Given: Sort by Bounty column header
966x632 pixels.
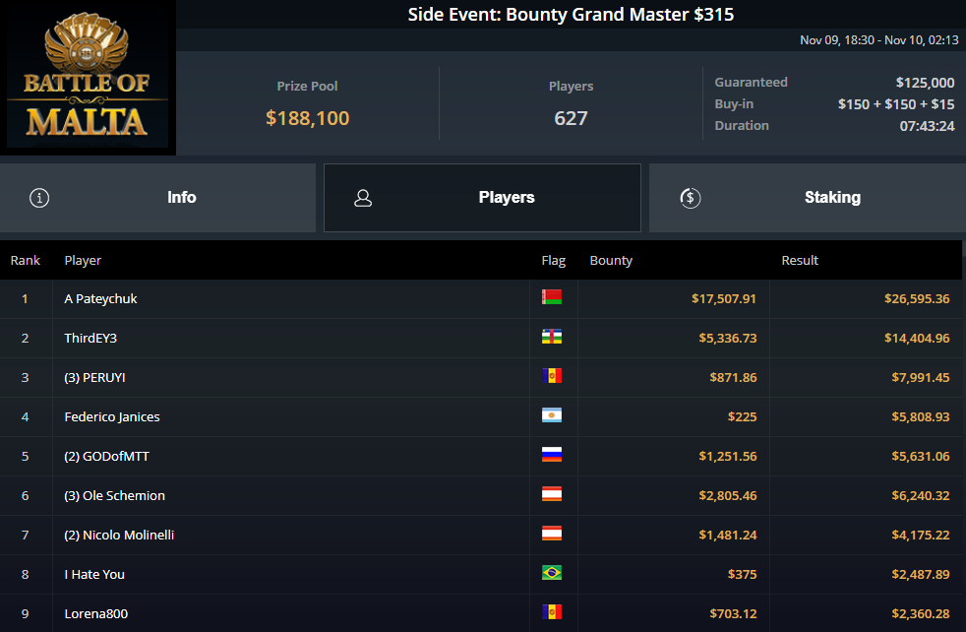Looking at the screenshot, I should point(611,261).
